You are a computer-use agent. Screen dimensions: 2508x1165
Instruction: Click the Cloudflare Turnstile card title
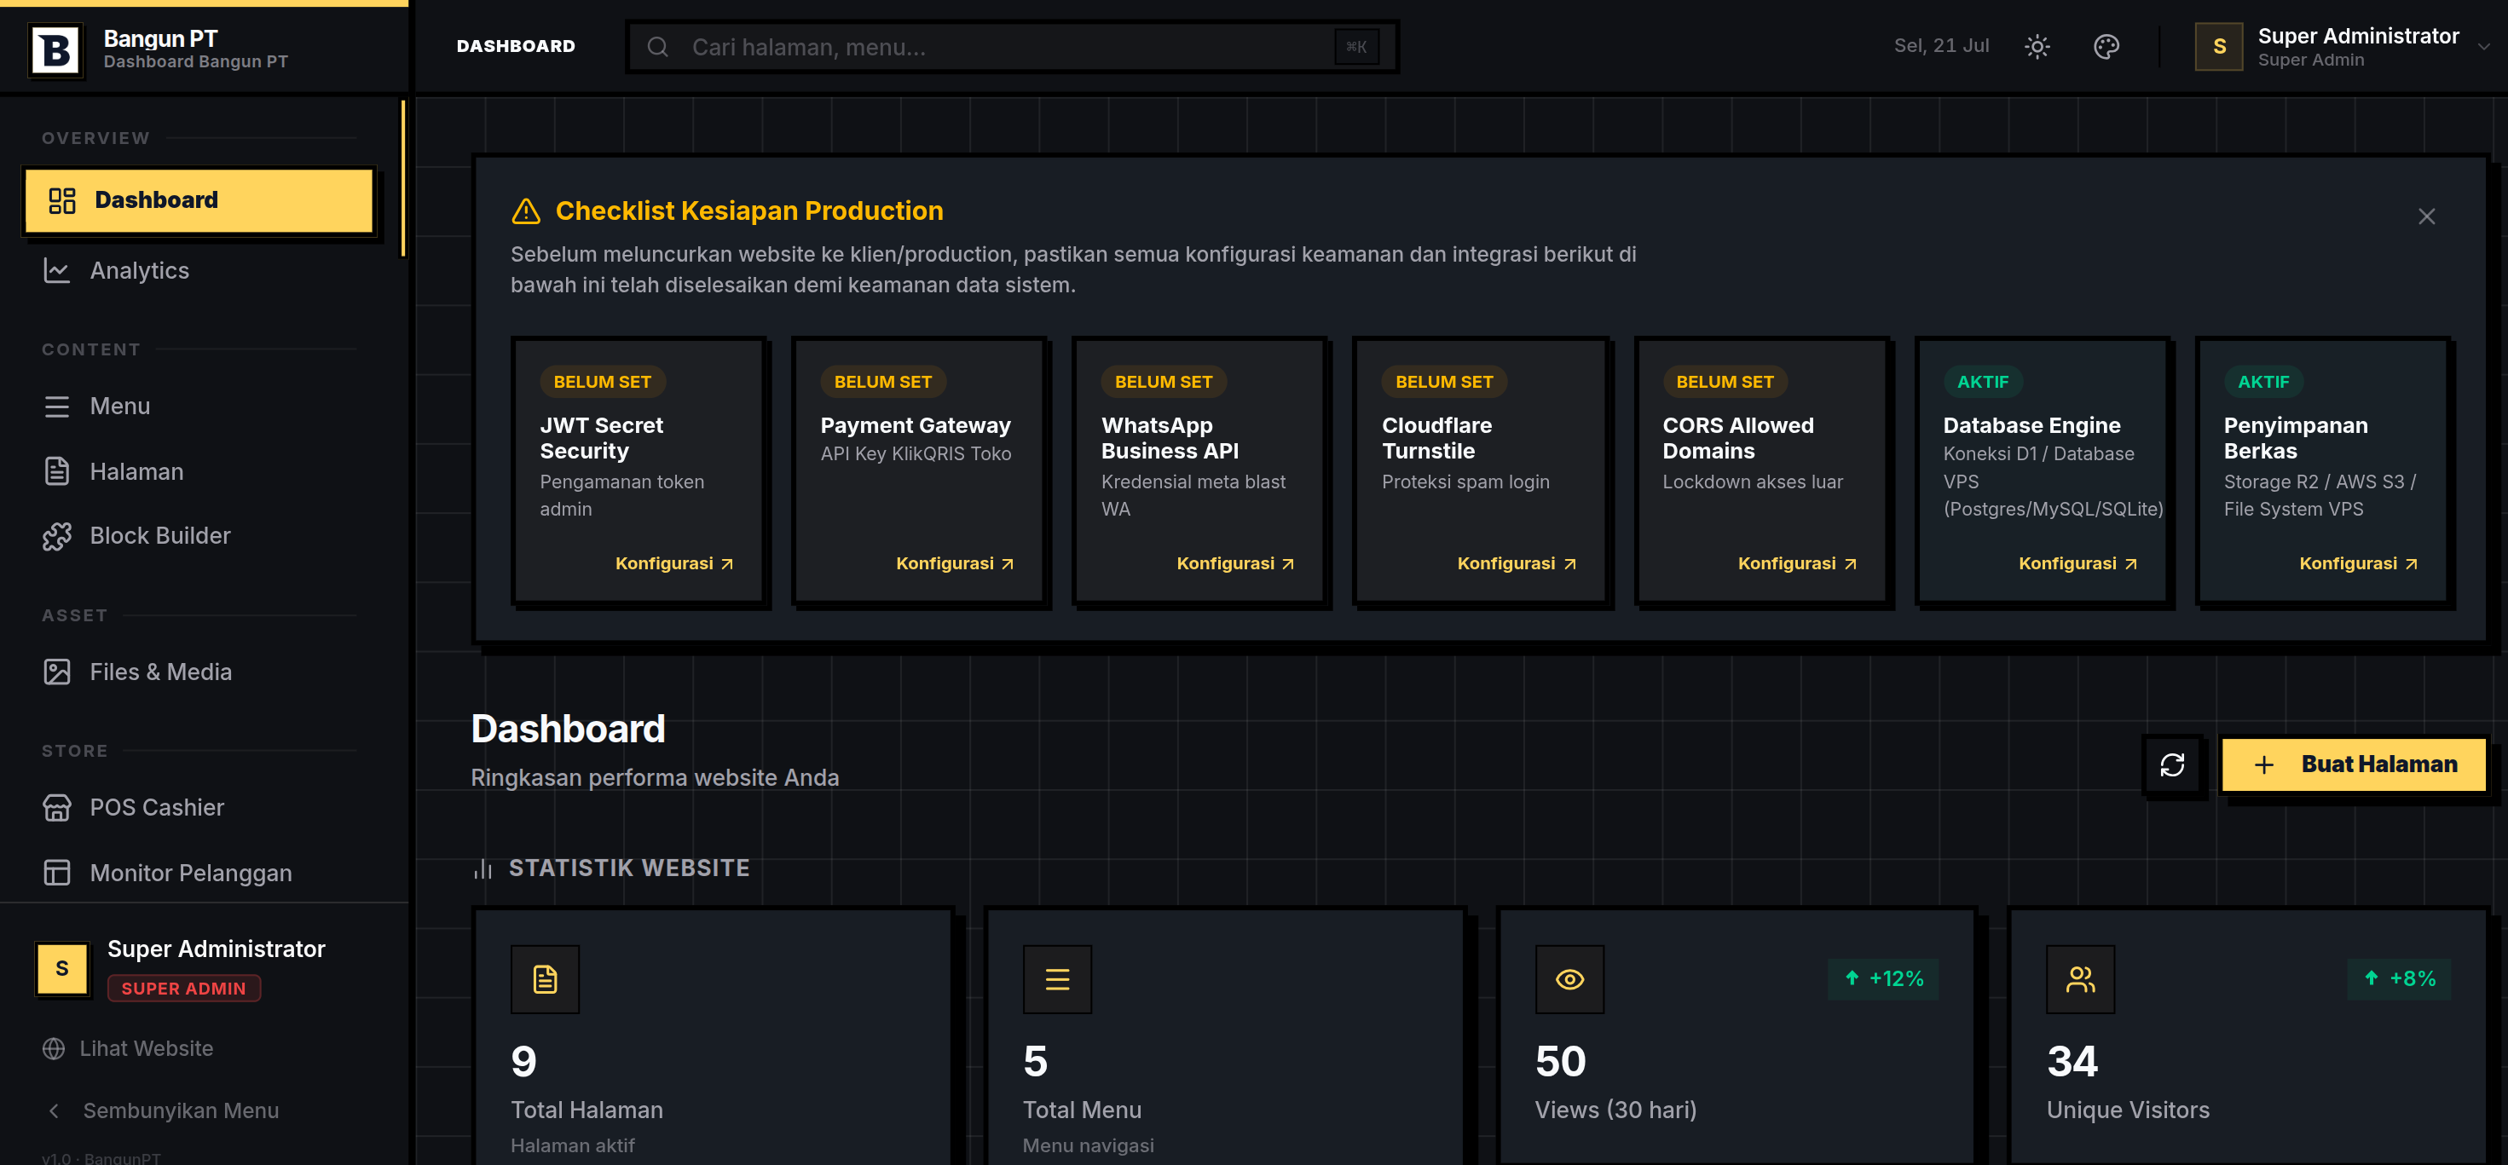(x=1436, y=438)
